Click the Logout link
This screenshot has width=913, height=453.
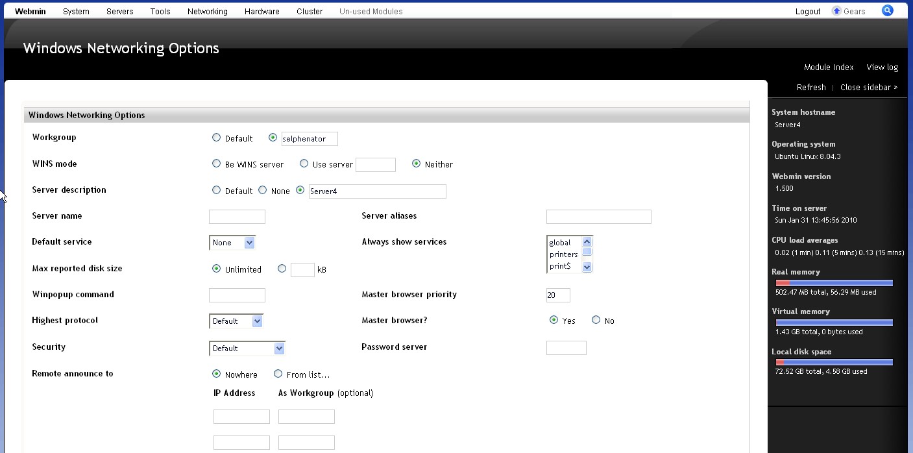point(807,11)
